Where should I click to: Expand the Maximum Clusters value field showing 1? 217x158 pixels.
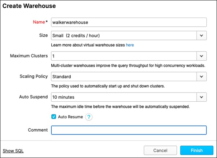[129, 56]
